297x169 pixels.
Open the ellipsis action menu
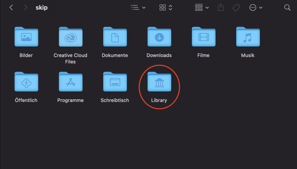coord(255,8)
